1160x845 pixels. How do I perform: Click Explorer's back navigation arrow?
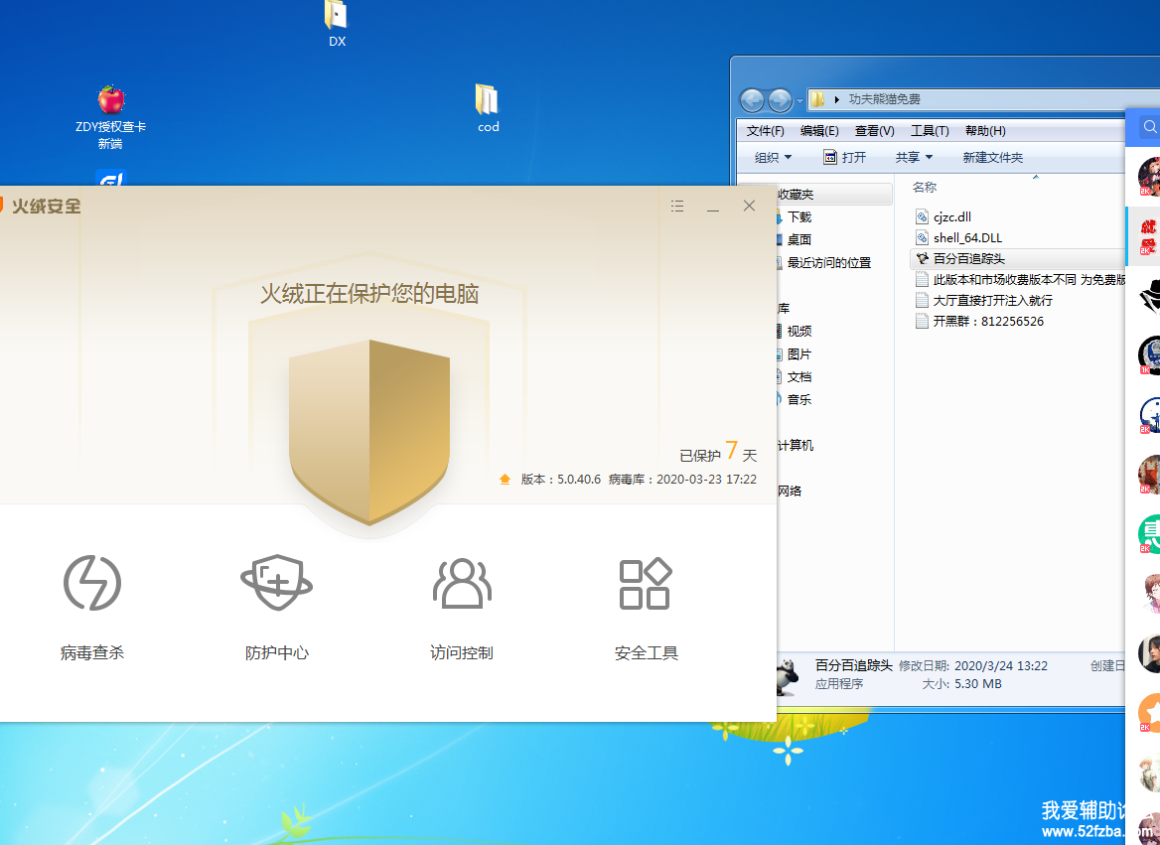click(752, 100)
